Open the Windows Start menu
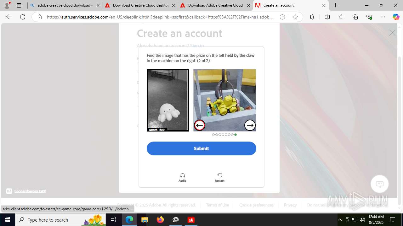This screenshot has width=403, height=226. [8, 220]
